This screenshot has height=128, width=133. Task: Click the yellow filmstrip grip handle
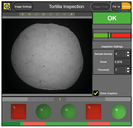tap(60, 99)
